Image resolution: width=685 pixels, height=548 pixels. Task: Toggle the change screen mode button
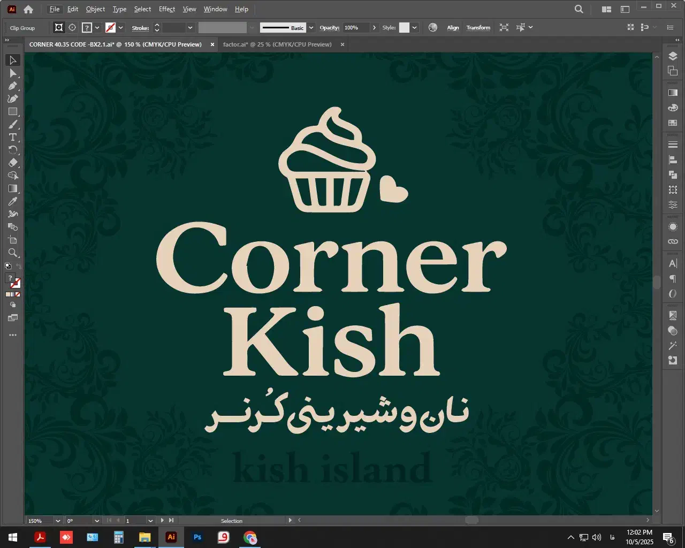pyautogui.click(x=13, y=318)
